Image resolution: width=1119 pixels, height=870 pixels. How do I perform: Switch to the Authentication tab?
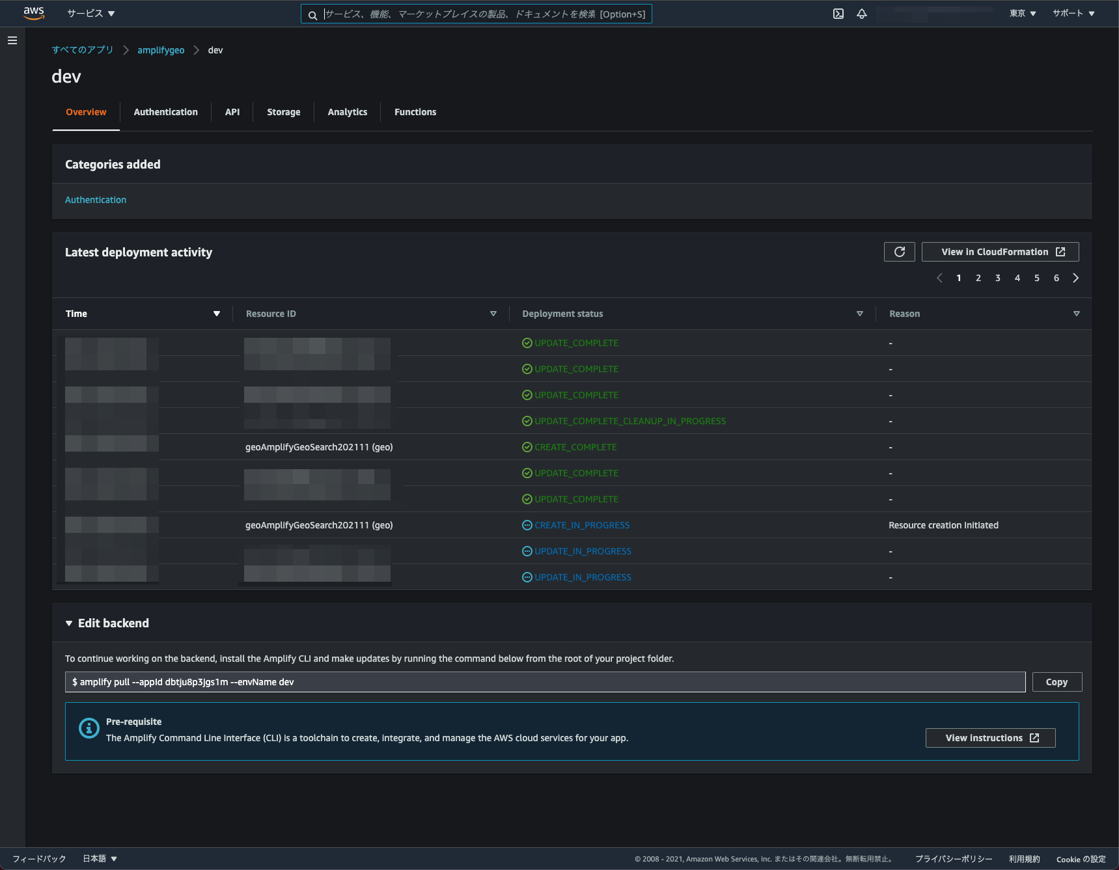165,112
